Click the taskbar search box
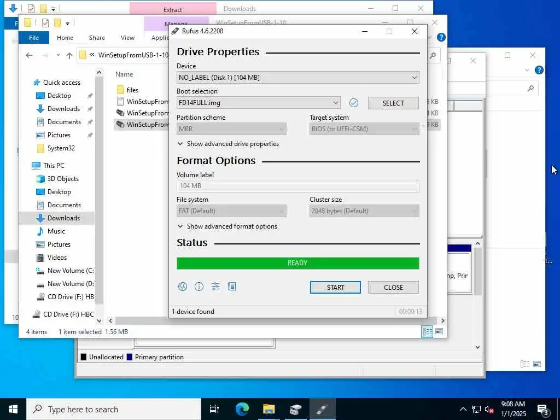 click(x=114, y=409)
